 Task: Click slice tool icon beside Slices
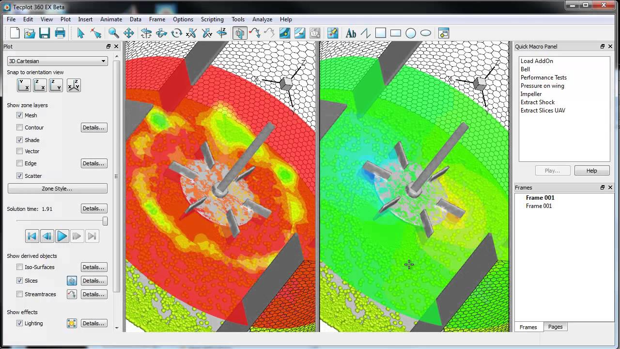tap(72, 281)
